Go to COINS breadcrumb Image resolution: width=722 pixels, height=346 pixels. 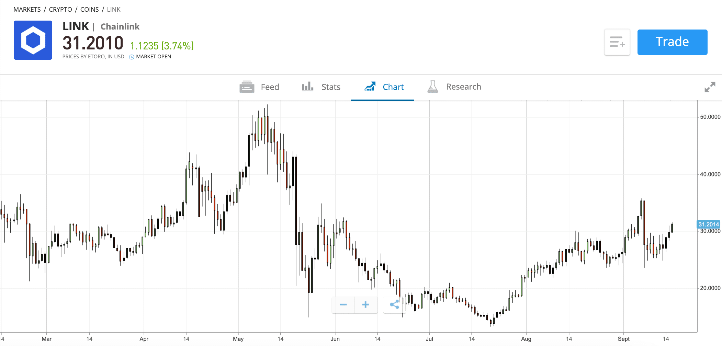tap(89, 10)
